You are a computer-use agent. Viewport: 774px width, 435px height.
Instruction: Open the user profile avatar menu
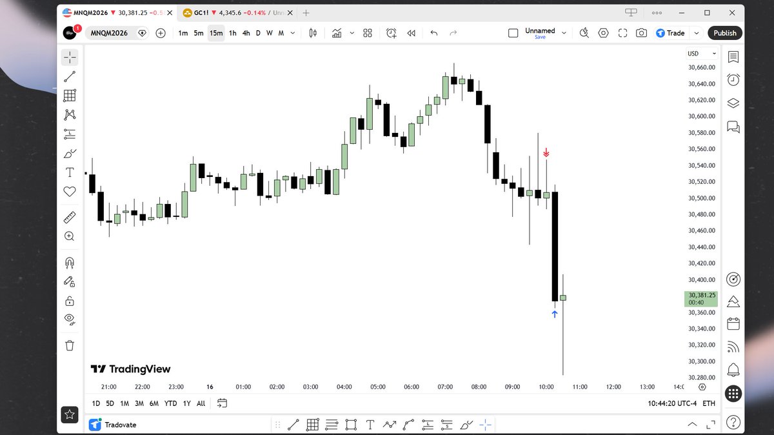(70, 33)
